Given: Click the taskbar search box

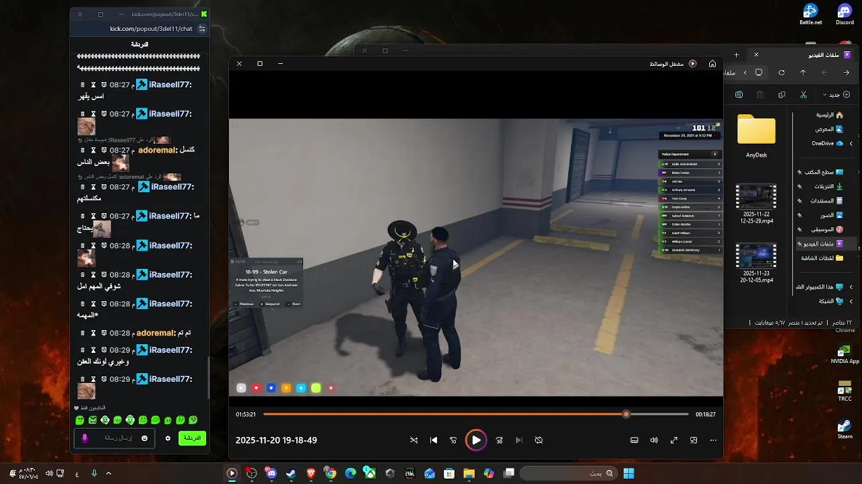Looking at the screenshot, I should point(568,473).
